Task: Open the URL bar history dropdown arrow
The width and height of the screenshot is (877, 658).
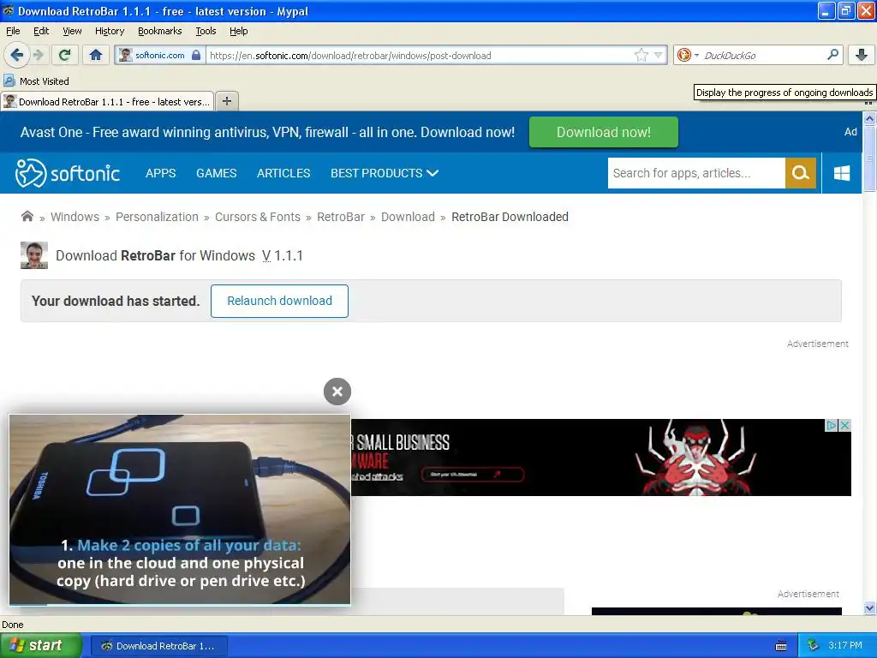Action: click(659, 55)
